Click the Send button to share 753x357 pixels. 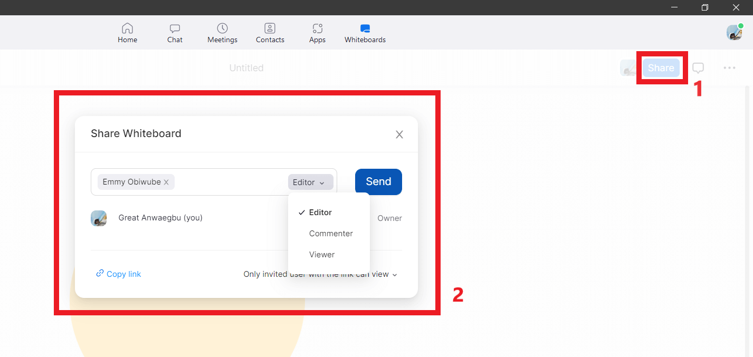[x=378, y=181]
